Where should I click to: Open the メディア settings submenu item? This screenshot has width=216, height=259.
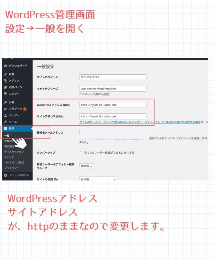(9, 157)
